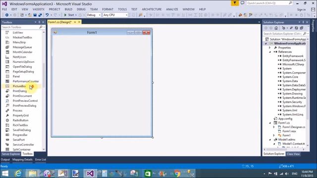Click the Home icon in Solution Explorer
This screenshot has width=317, height=178.
click(x=276, y=28)
